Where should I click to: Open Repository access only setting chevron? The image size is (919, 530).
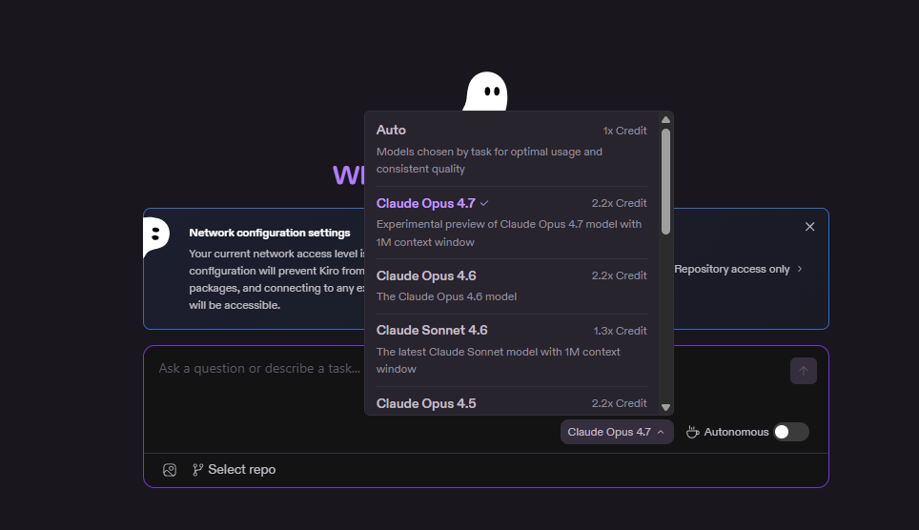(800, 269)
